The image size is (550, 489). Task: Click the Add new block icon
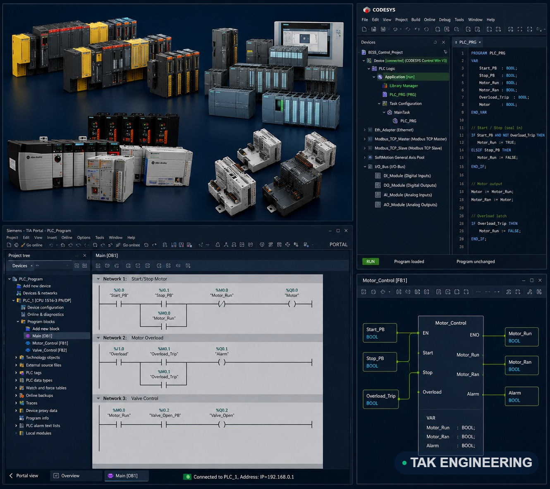point(28,329)
